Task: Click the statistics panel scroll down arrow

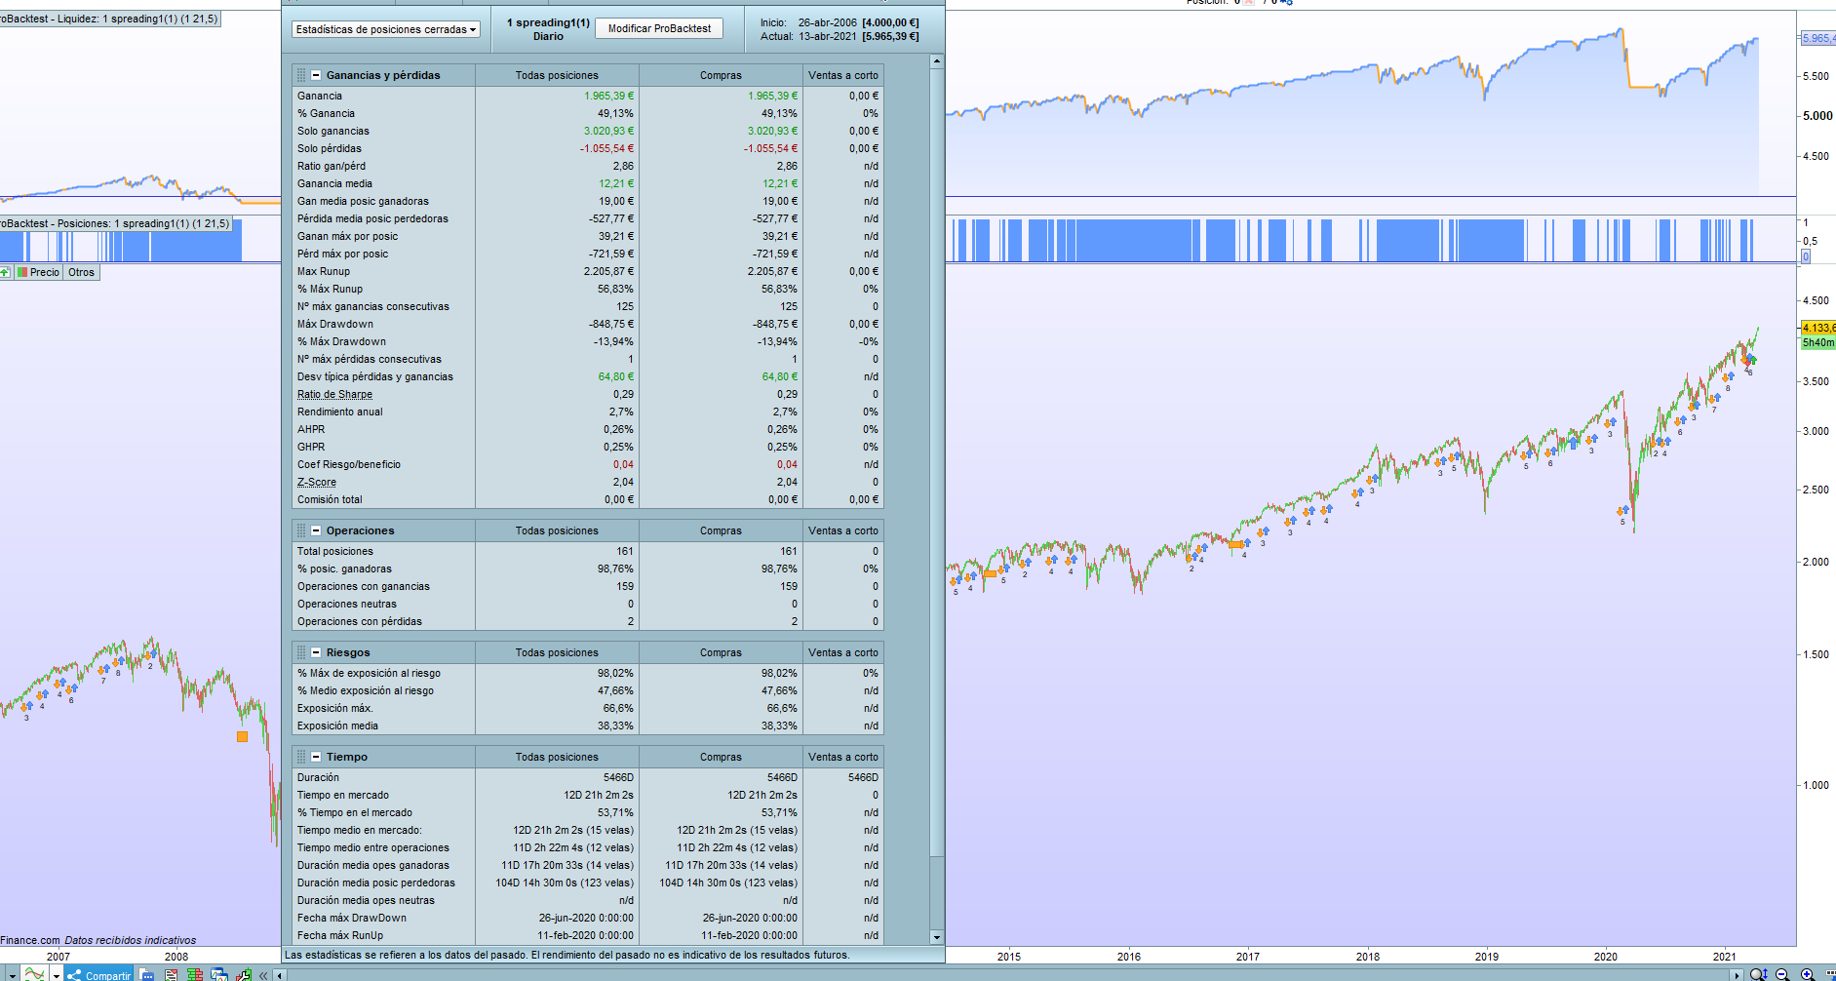Action: coord(937,937)
